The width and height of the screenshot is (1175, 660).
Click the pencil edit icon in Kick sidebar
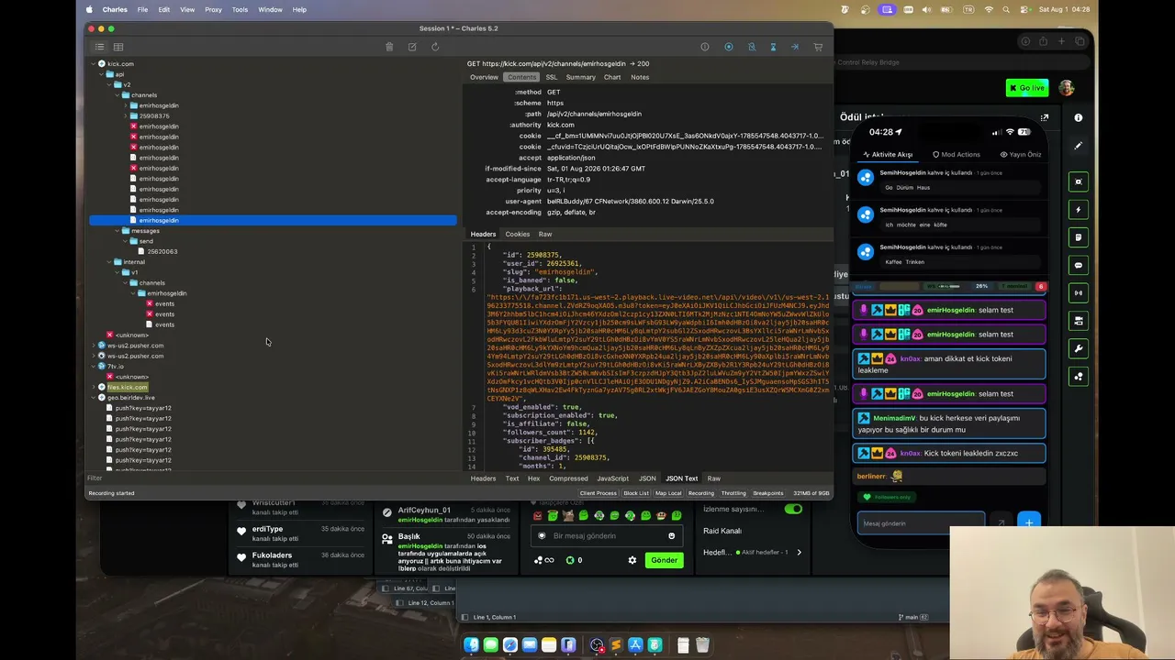[x=1079, y=146]
